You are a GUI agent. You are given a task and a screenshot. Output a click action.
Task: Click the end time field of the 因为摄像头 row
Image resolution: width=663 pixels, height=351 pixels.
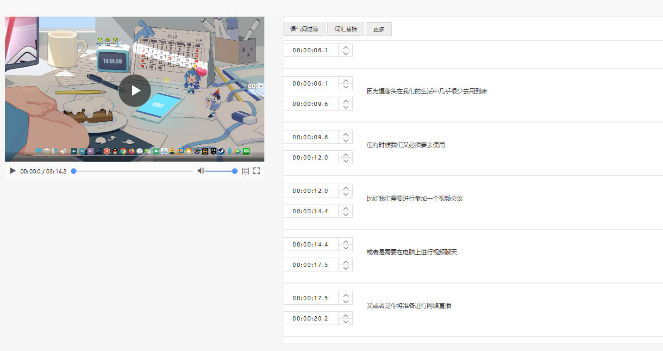point(311,104)
